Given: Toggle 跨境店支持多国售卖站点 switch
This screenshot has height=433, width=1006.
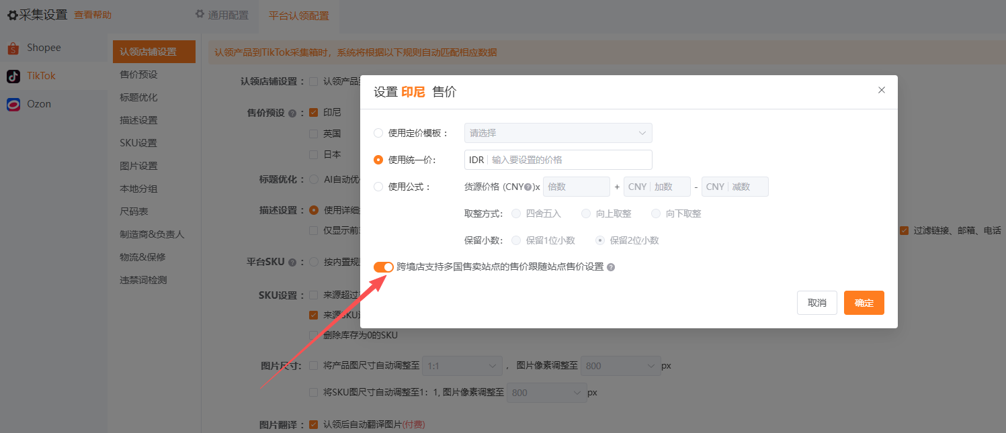Looking at the screenshot, I should click(384, 267).
